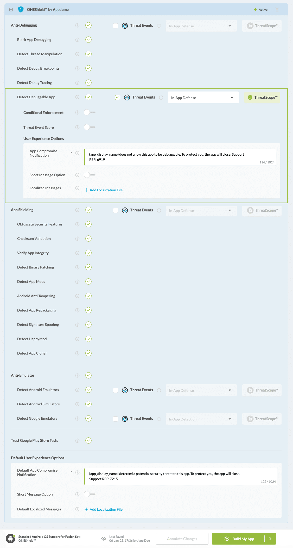Click info icon for Trust Google Play Store Tests
The width and height of the screenshot is (293, 549).
point(77,441)
